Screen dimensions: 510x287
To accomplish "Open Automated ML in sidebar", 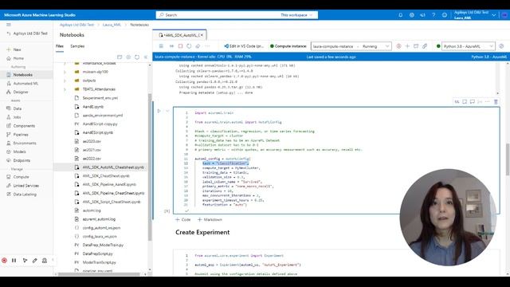I will 25,84.
